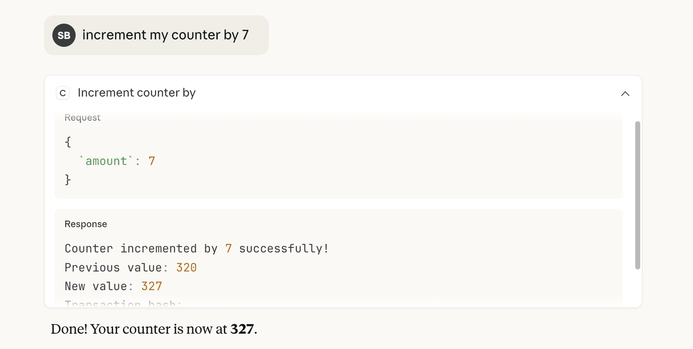Click the SB user avatar
693x349 pixels.
point(64,35)
